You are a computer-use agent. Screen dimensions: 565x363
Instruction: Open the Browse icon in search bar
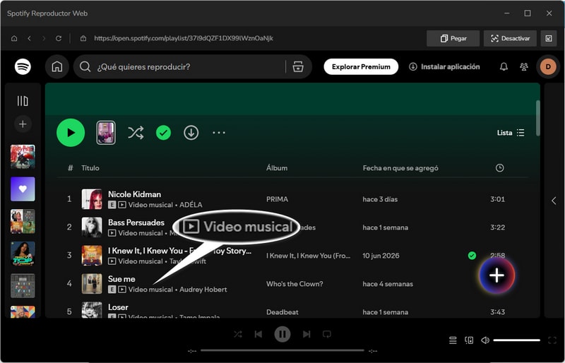298,66
